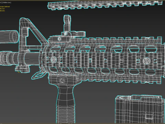Select the vertical foregrip model

click(x=66, y=99)
